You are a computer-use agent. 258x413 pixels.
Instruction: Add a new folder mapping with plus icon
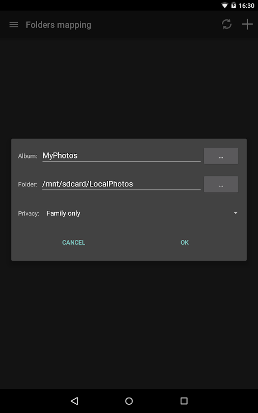point(247,24)
